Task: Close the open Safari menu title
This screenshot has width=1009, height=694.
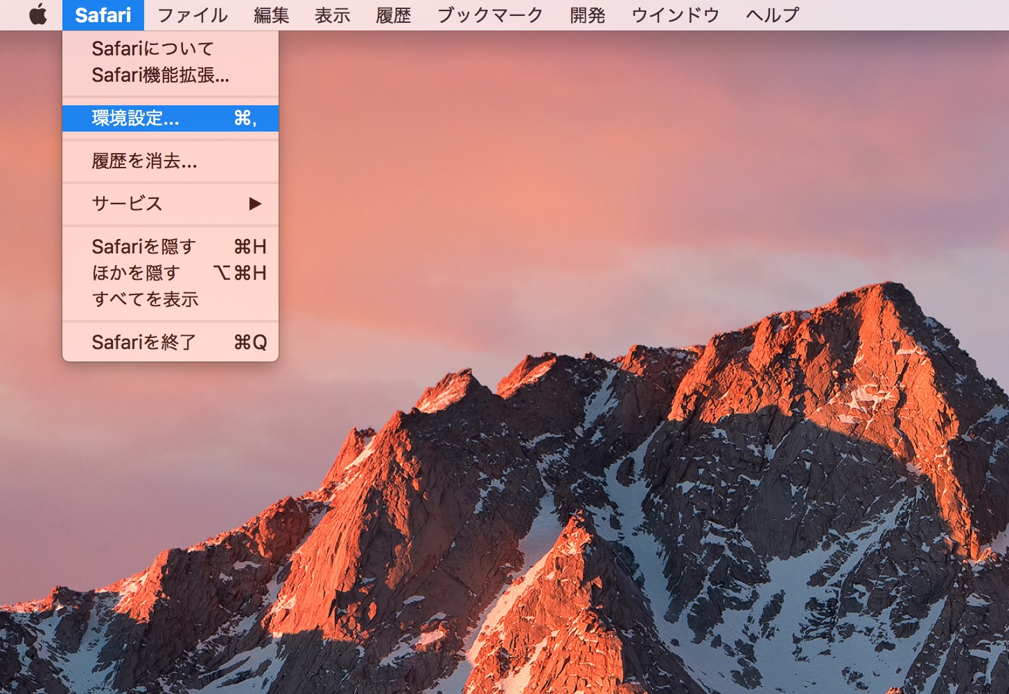Action: 103,15
